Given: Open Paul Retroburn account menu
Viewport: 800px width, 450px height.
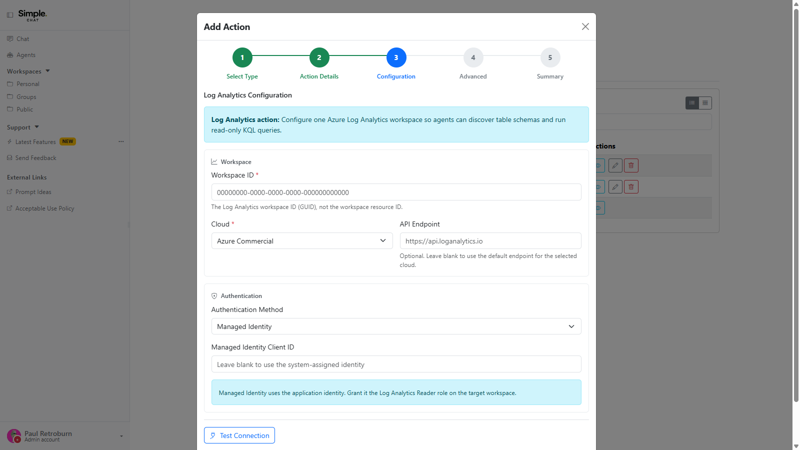Looking at the screenshot, I should tap(65, 436).
